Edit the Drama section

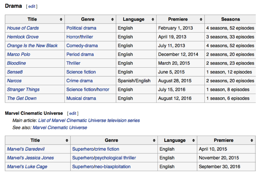(x=32, y=7)
